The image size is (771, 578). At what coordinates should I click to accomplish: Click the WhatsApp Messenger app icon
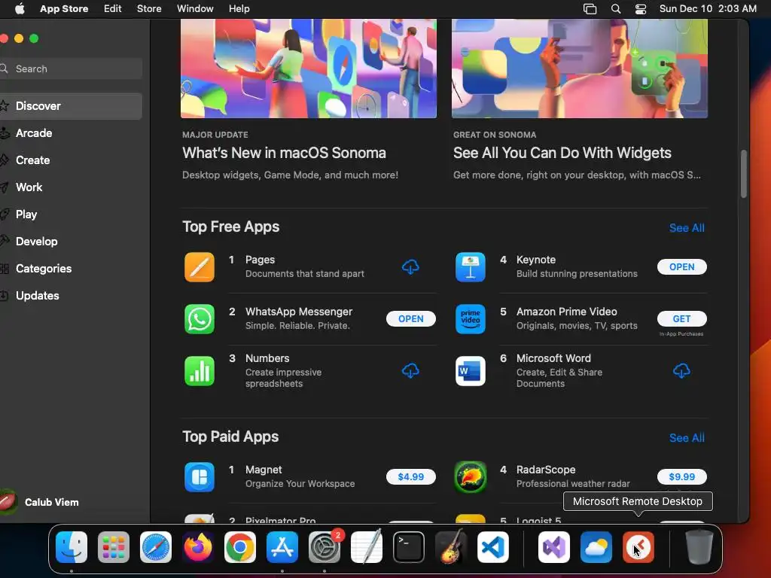(199, 319)
